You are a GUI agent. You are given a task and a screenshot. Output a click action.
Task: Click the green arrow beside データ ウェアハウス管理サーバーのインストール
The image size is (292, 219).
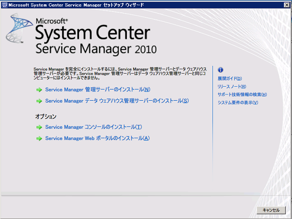(39, 101)
